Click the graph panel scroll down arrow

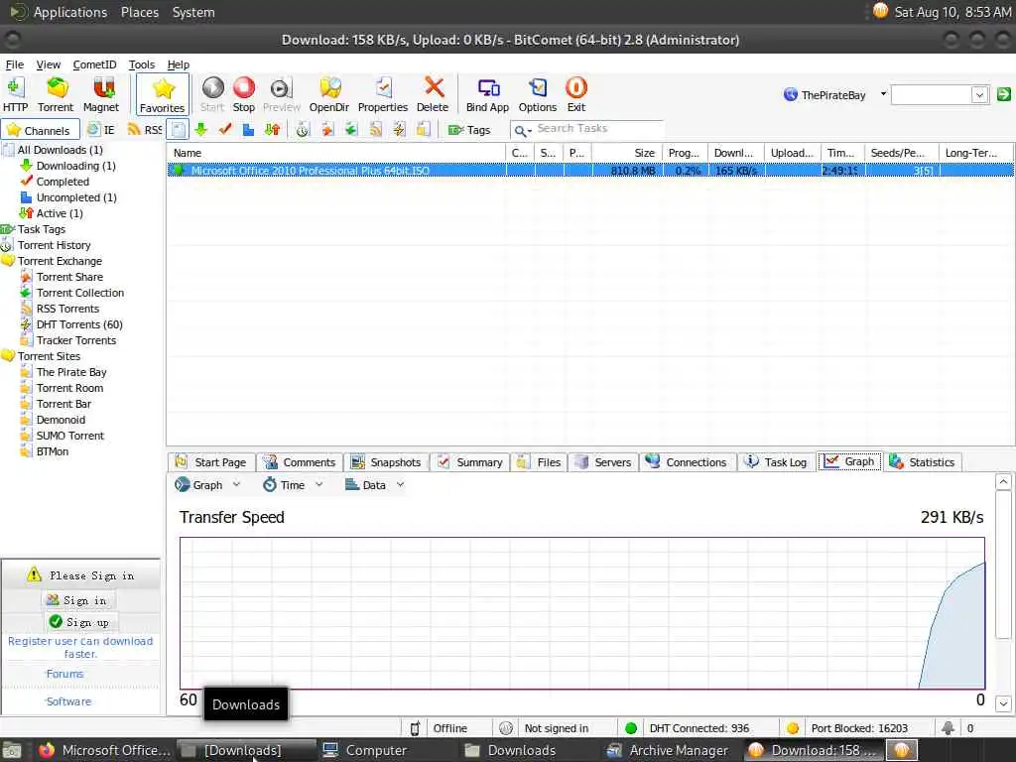[x=1003, y=703]
